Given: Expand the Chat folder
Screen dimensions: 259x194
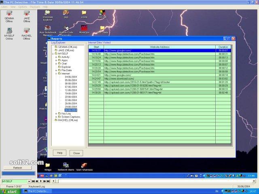Looking at the screenshot, I should pos(56,64).
